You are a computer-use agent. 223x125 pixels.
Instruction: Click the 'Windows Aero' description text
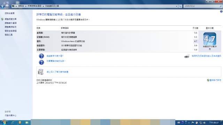tap(73, 41)
